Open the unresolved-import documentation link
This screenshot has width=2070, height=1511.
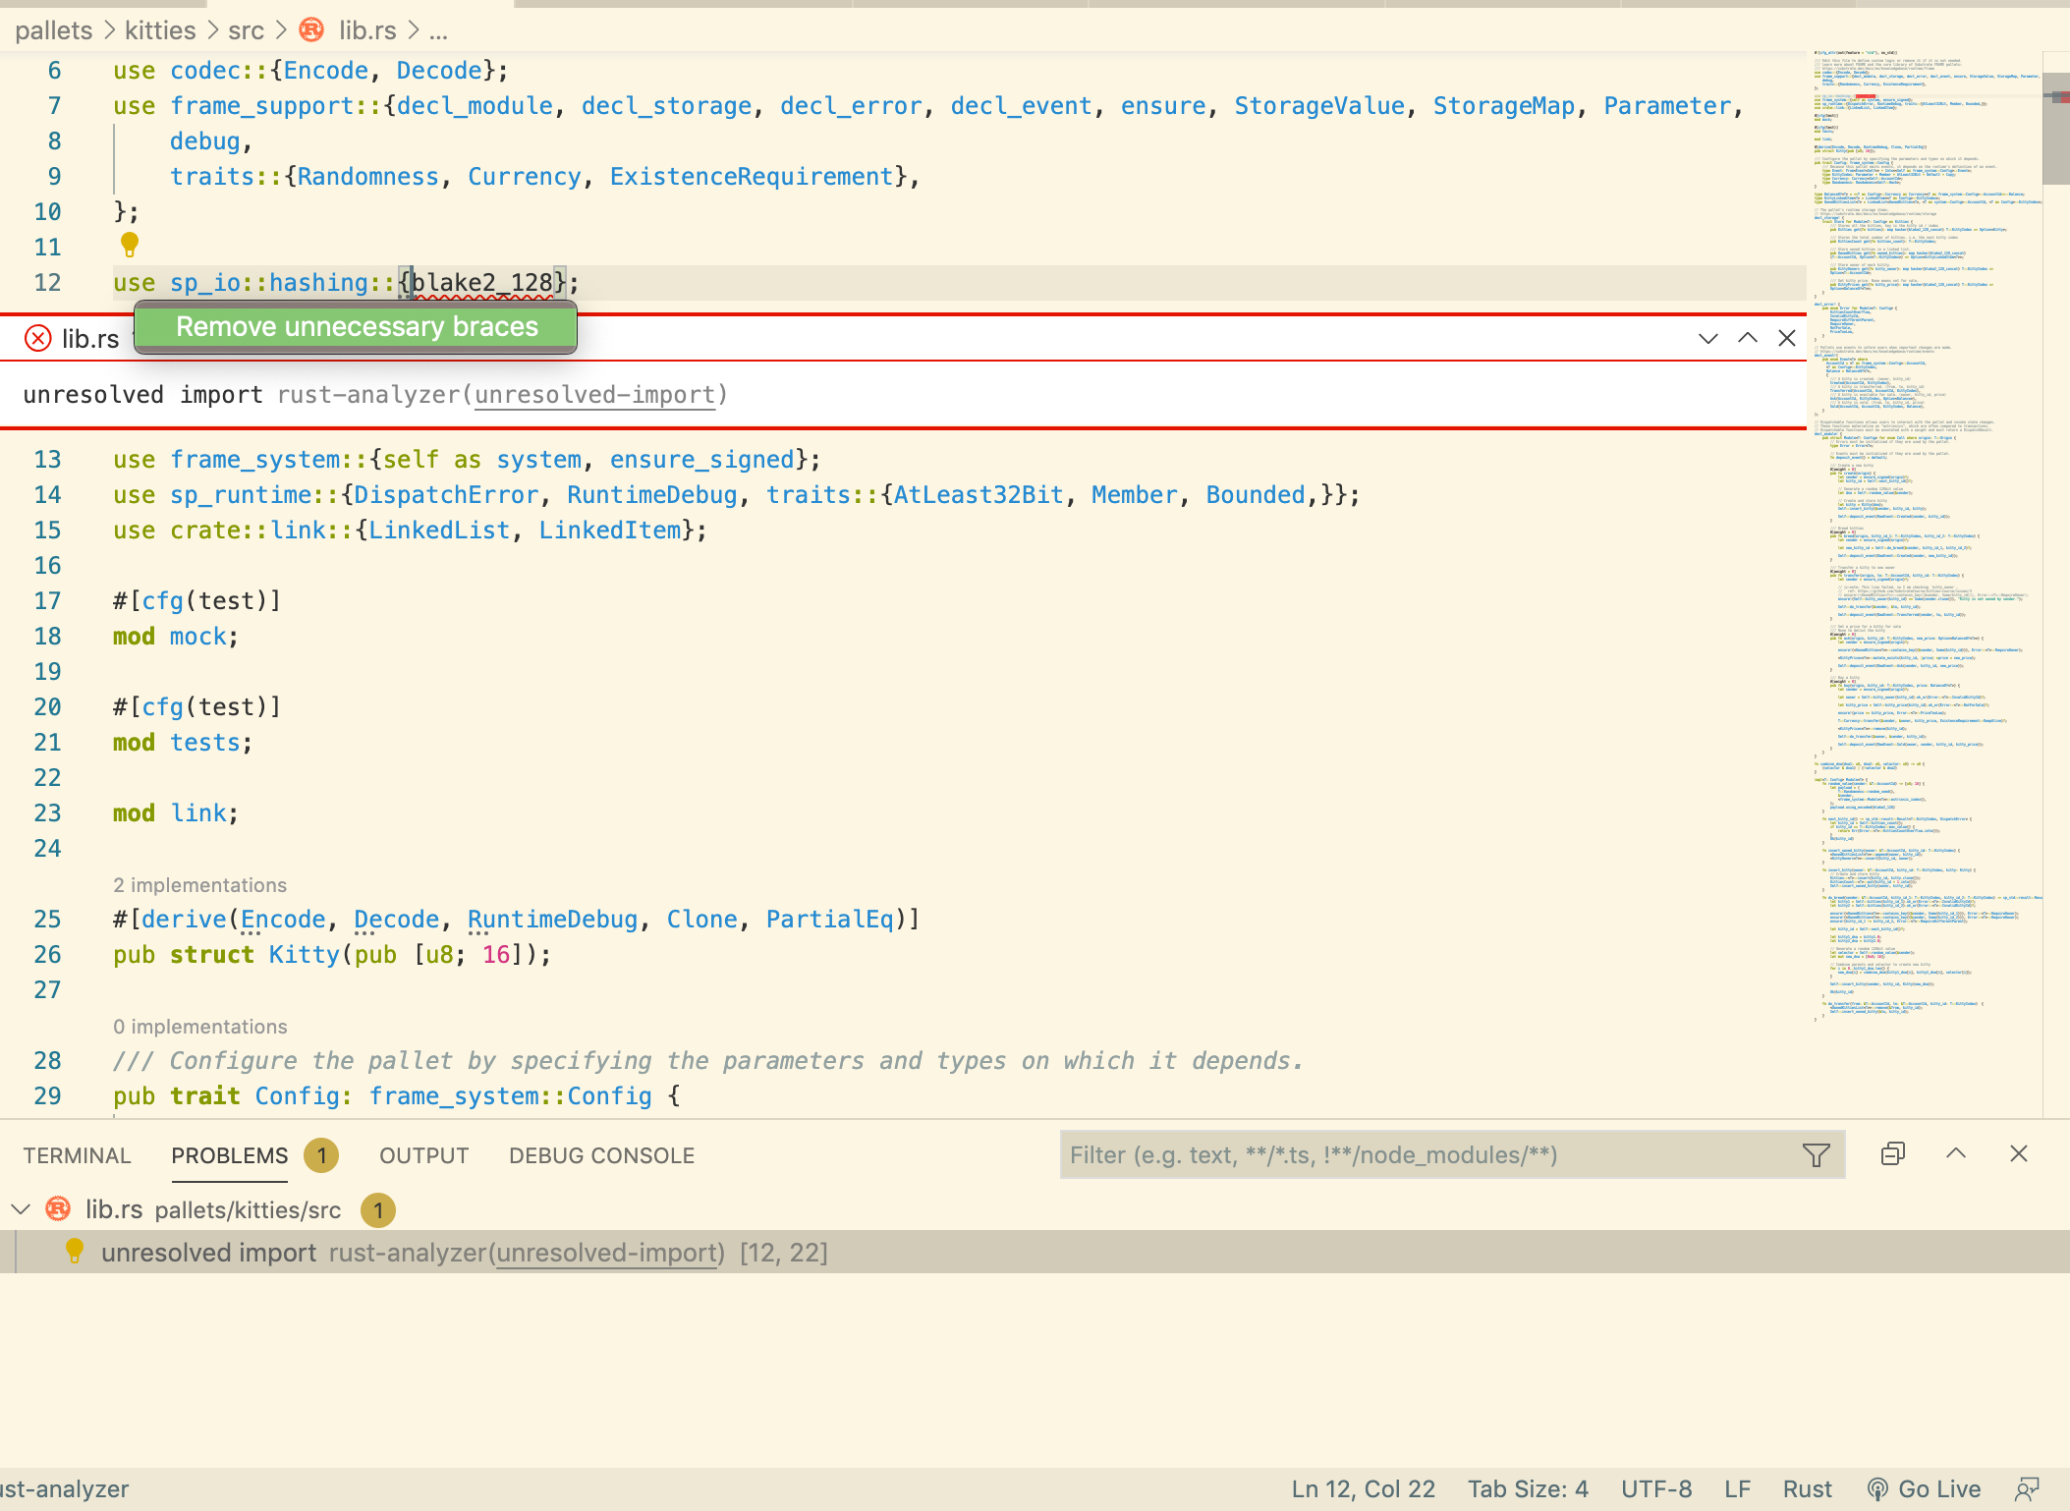(593, 394)
